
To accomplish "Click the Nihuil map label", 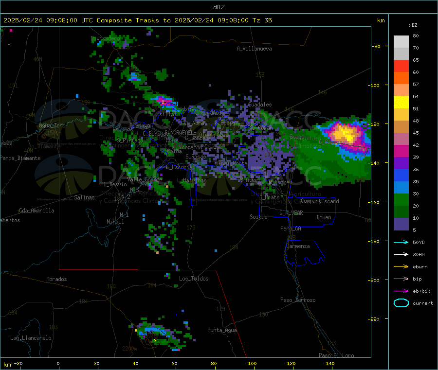I will tap(115, 222).
